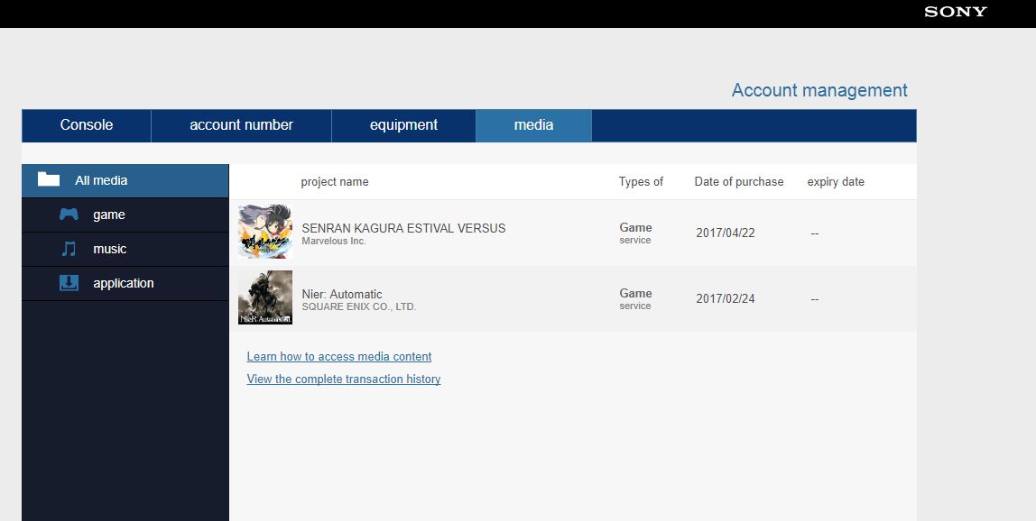Select the media tab

tap(534, 125)
